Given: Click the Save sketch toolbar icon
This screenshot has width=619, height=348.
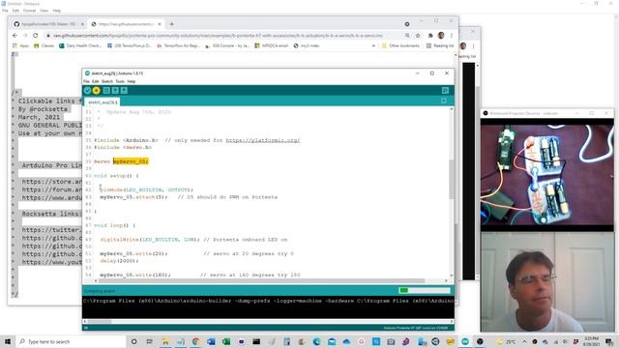Looking at the screenshot, I should coord(124,90).
